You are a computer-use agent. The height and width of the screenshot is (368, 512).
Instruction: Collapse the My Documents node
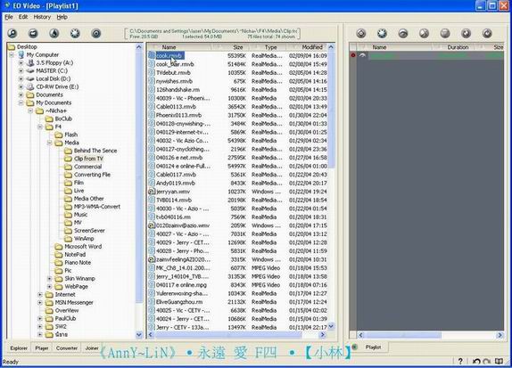tap(21, 102)
